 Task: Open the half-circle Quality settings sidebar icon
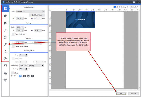[5, 16]
